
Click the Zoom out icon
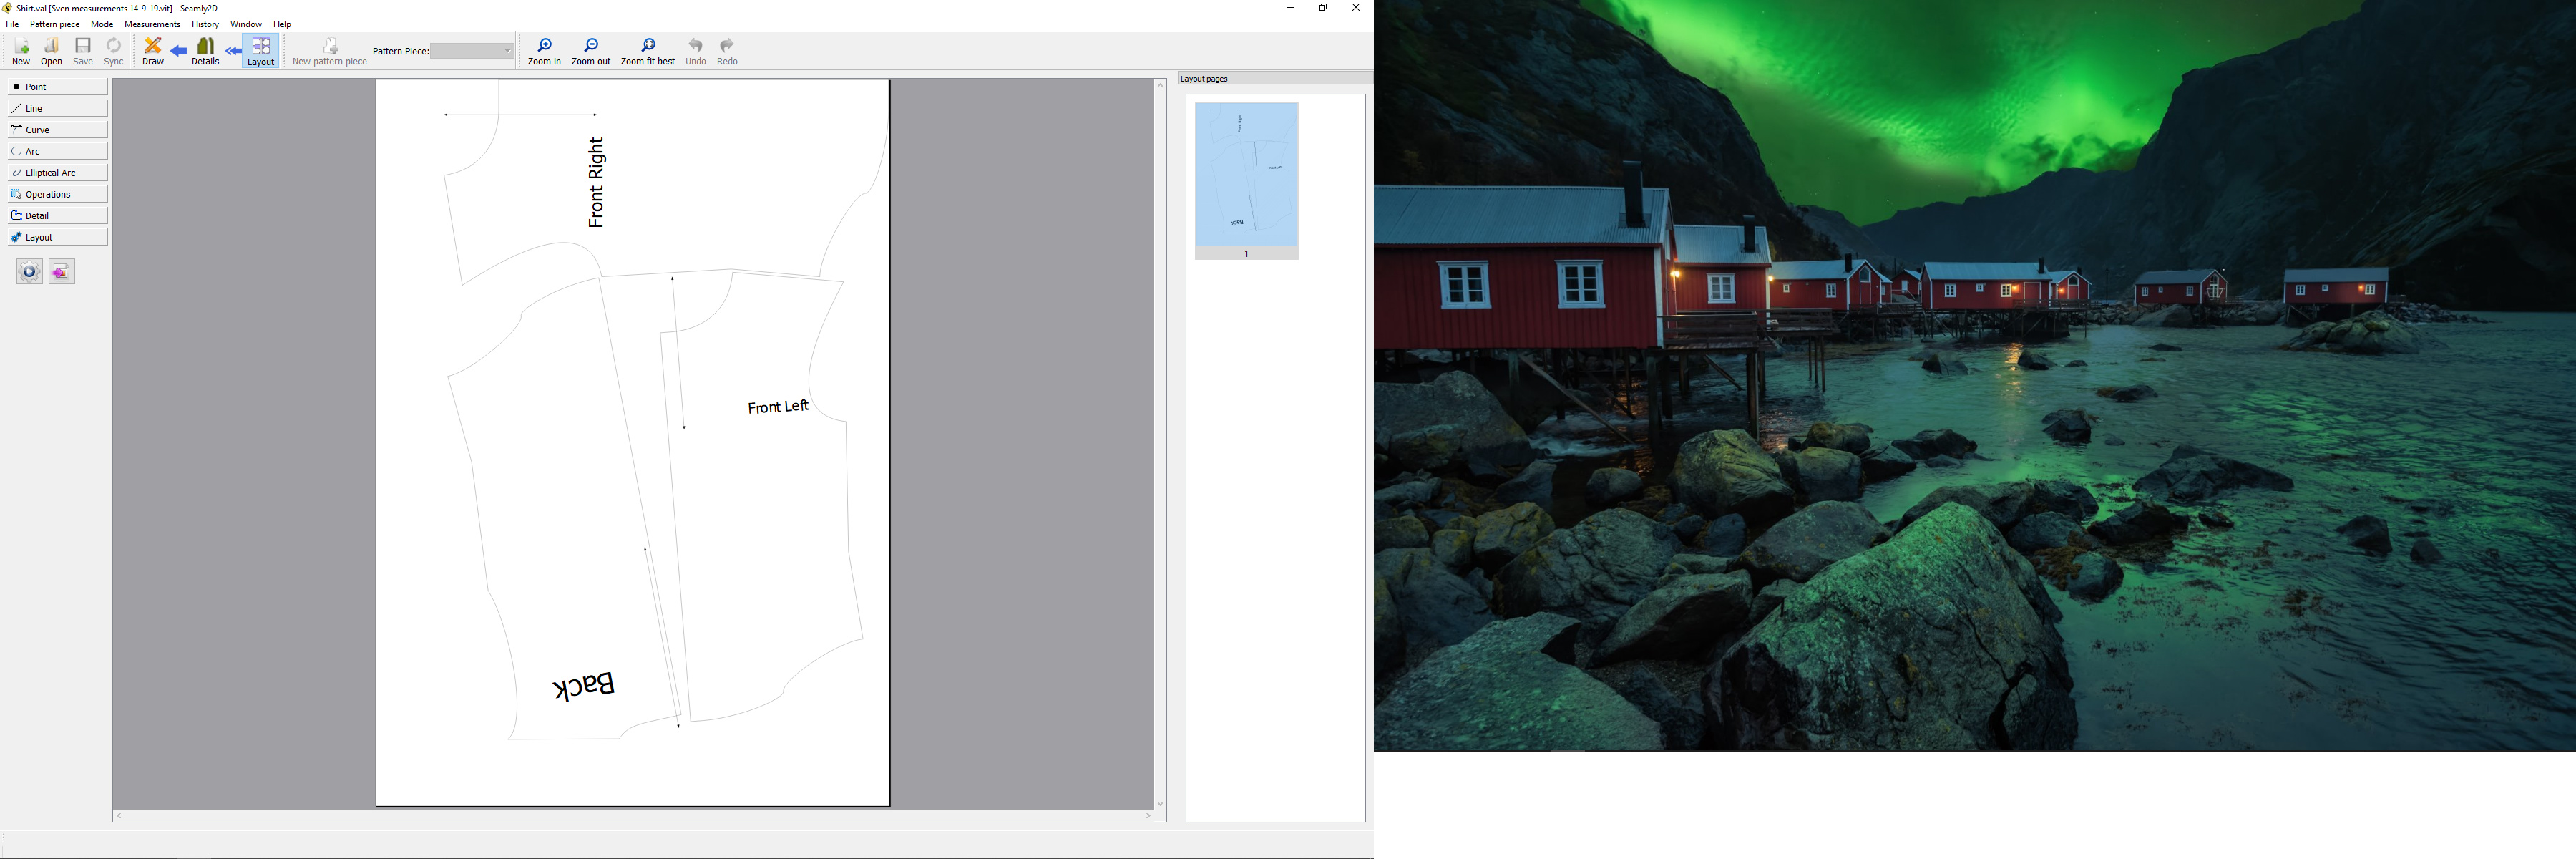click(x=591, y=52)
